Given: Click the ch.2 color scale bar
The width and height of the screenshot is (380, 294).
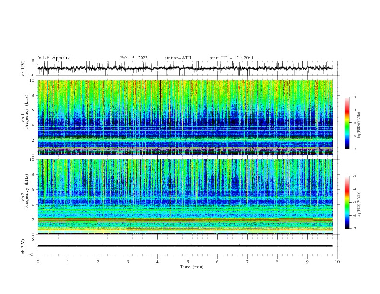Looking at the screenshot, I should click(347, 202).
